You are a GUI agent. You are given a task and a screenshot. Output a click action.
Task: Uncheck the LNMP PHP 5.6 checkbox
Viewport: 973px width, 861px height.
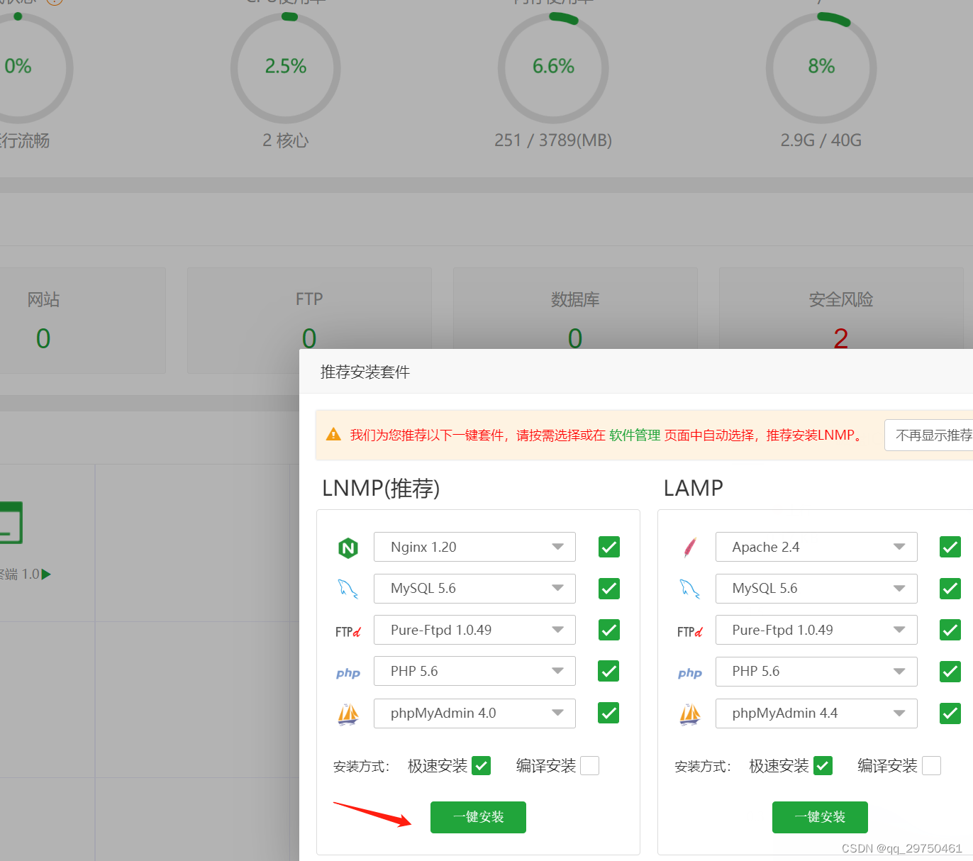click(609, 671)
